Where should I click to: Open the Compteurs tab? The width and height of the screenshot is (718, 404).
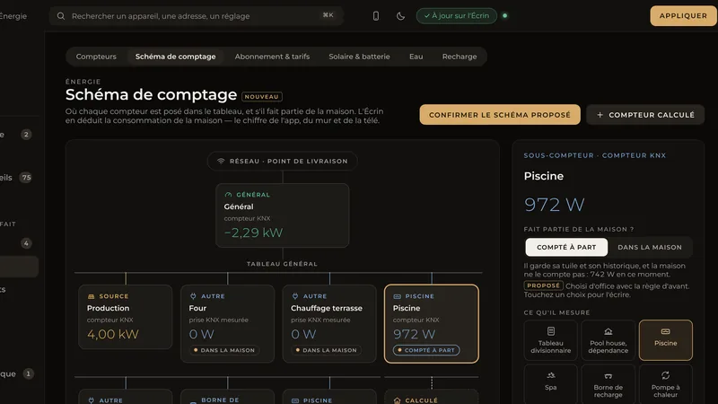point(96,57)
